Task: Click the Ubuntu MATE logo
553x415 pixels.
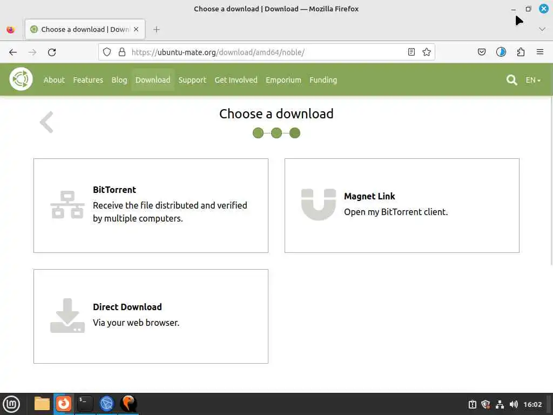Action: click(21, 79)
